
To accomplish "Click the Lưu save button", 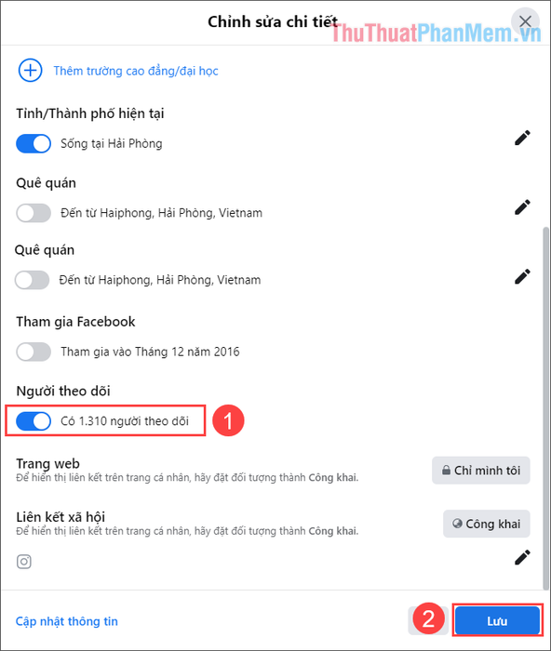I will click(x=497, y=620).
